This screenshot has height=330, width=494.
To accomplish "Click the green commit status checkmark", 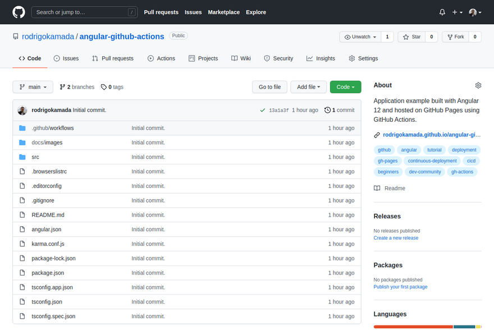I will click(x=263, y=110).
